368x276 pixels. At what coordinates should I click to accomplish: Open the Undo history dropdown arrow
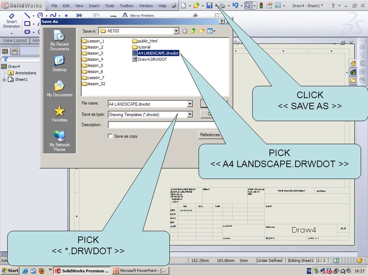pyautogui.click(x=241, y=6)
